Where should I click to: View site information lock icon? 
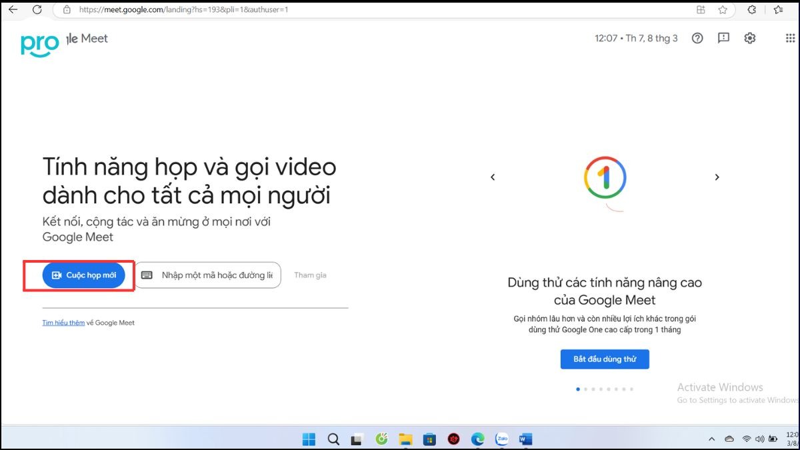(x=66, y=10)
